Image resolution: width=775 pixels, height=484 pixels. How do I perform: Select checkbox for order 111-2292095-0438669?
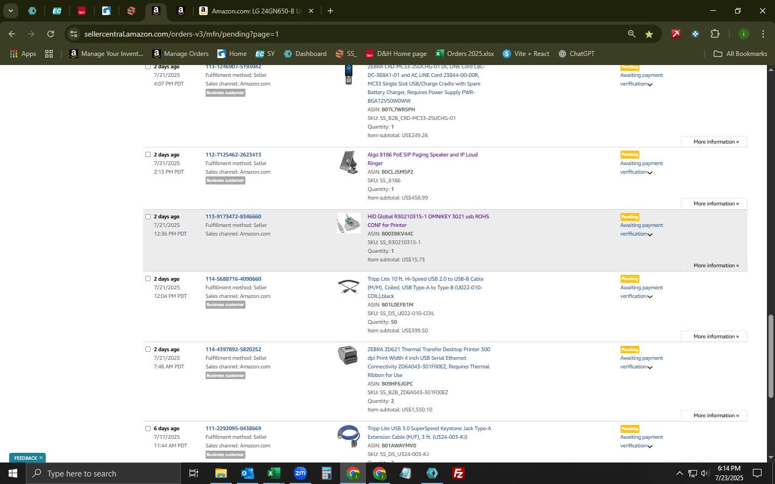148,429
